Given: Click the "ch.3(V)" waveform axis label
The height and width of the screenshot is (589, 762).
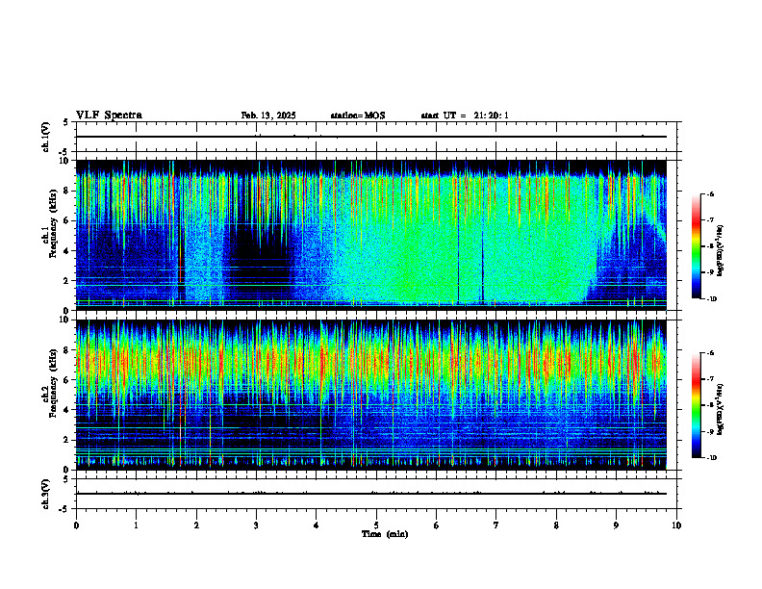Looking at the screenshot, I should [x=45, y=494].
